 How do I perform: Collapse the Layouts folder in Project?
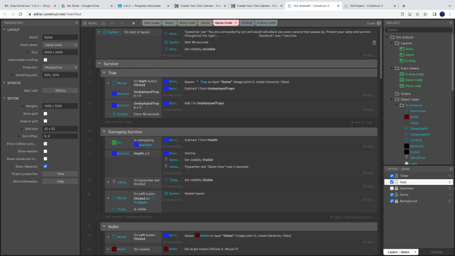[x=391, y=43]
